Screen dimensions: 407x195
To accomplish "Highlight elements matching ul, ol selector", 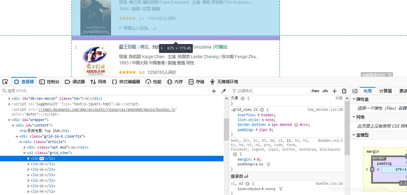I will pos(247,184).
